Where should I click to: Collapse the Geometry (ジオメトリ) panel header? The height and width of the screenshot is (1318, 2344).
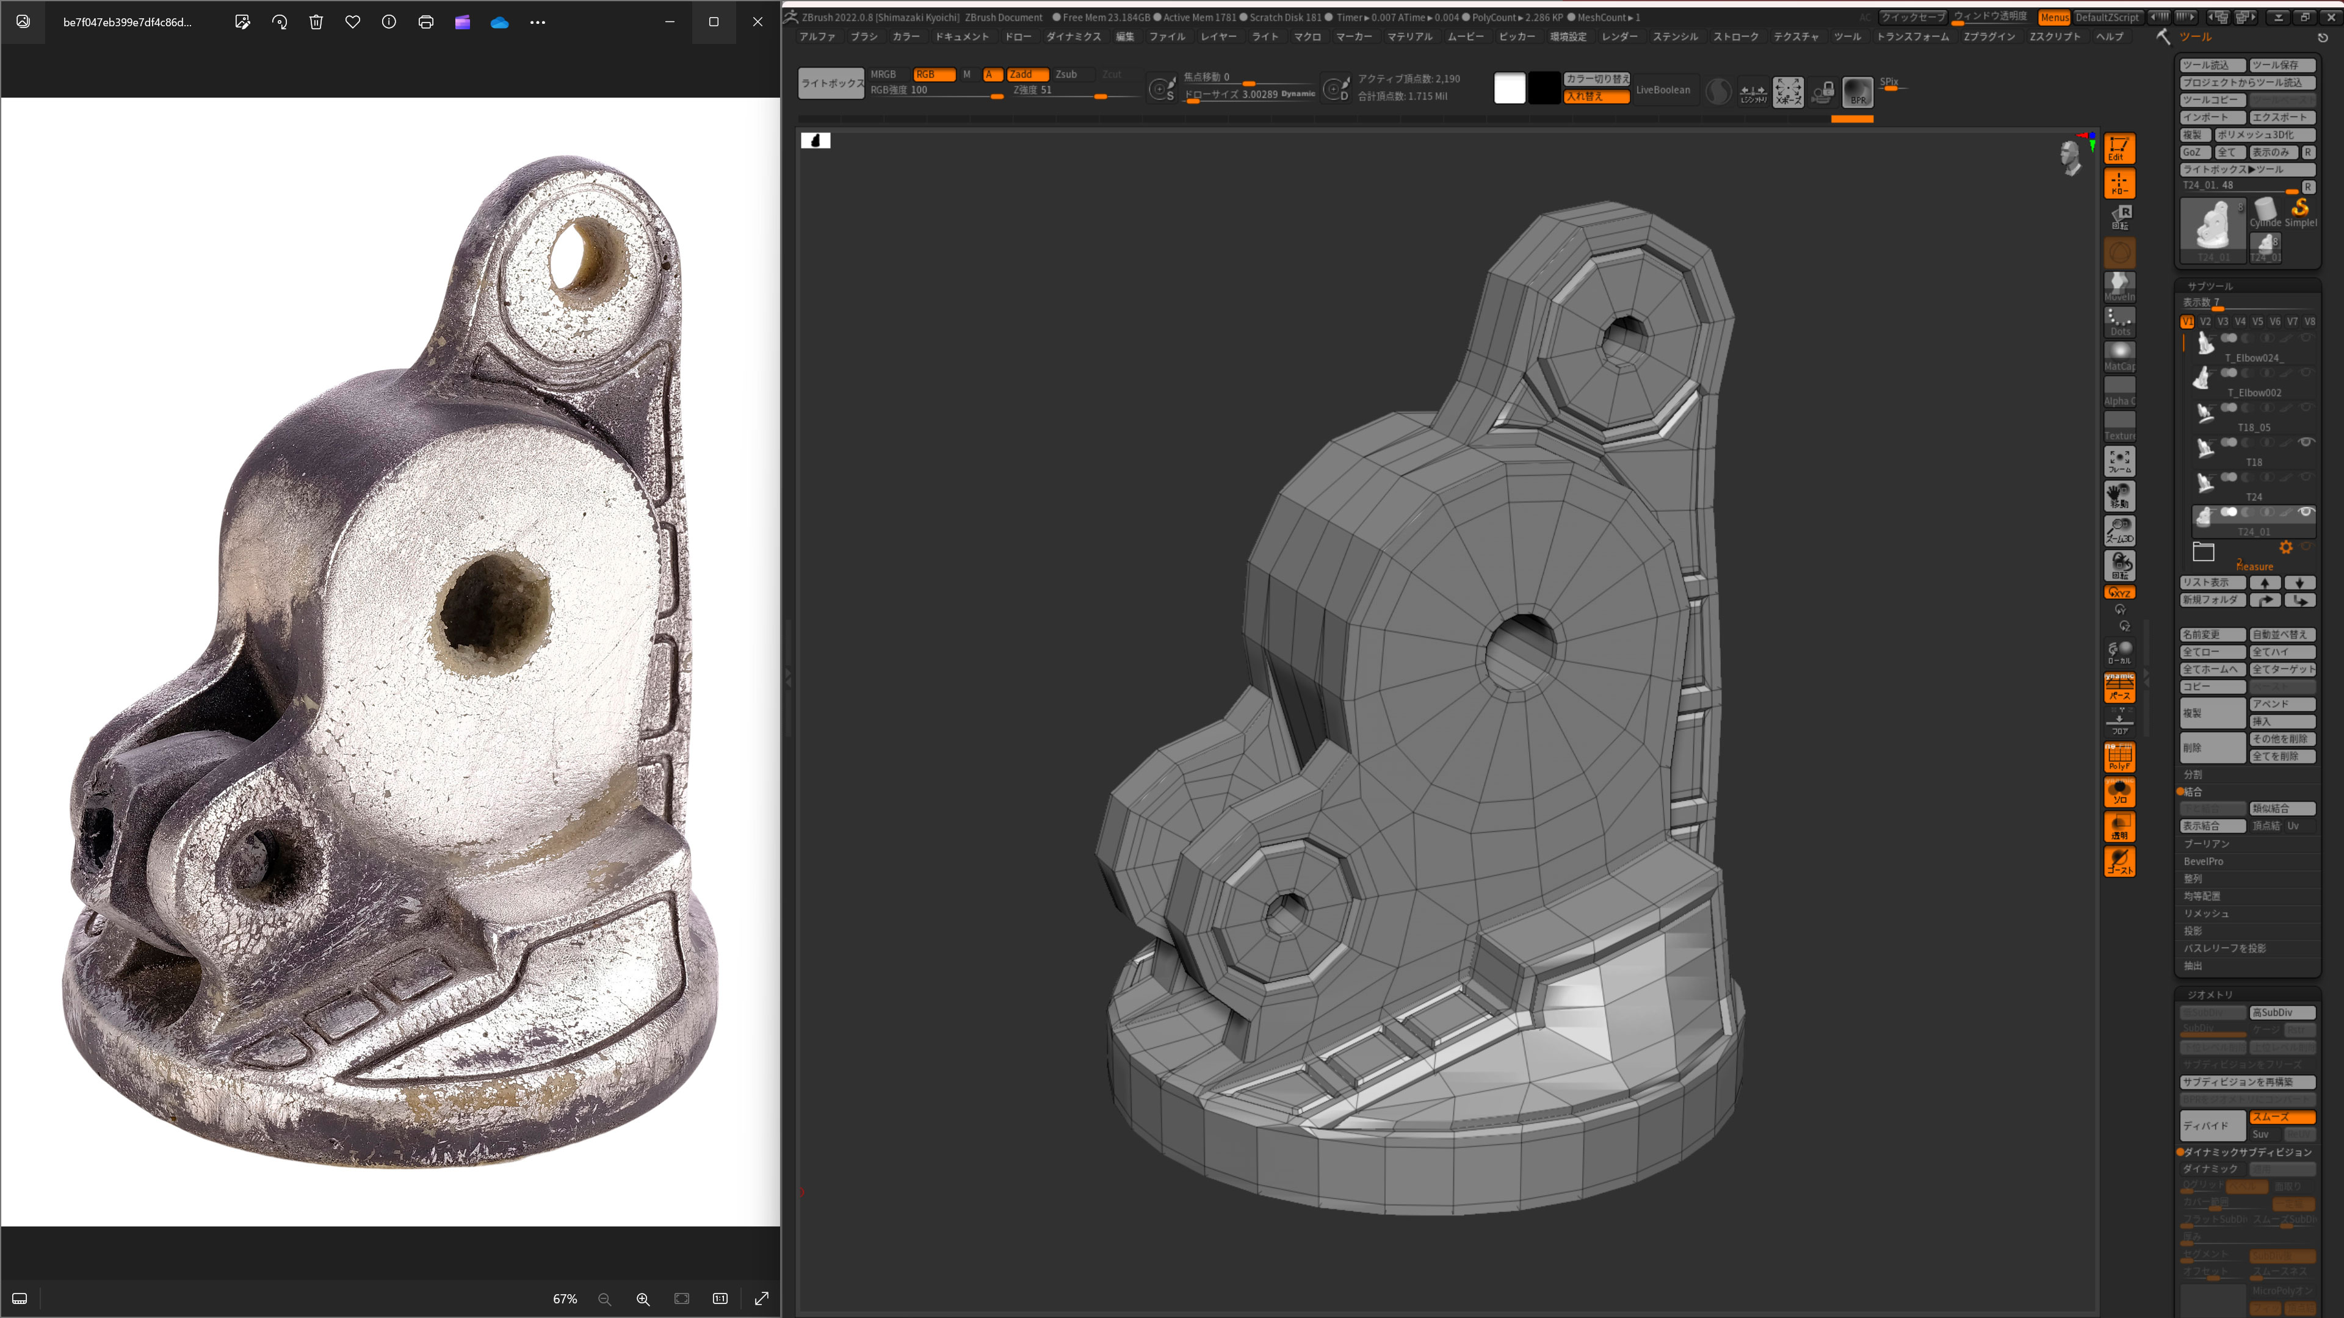[2209, 994]
